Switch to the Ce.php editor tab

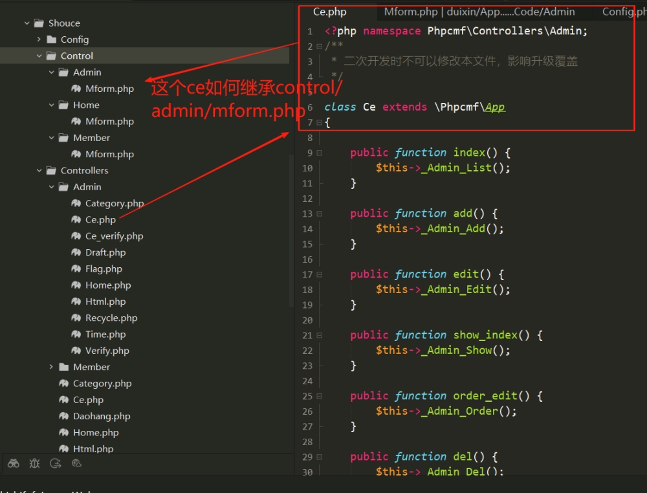330,12
